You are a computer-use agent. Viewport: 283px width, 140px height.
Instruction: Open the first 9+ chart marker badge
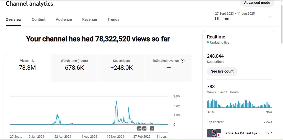[x=139, y=128]
